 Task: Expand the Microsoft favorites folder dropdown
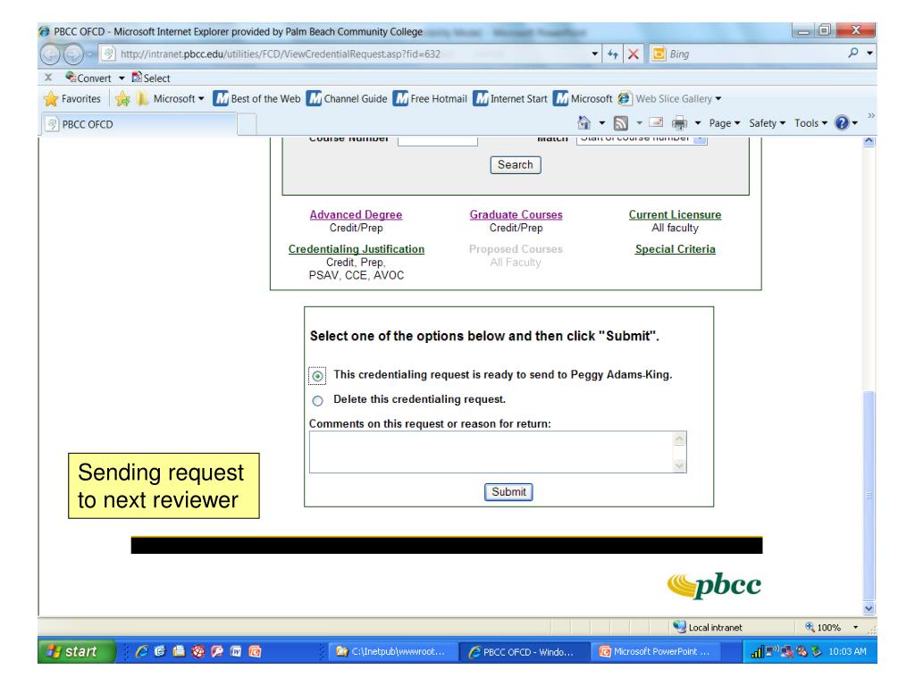(201, 98)
